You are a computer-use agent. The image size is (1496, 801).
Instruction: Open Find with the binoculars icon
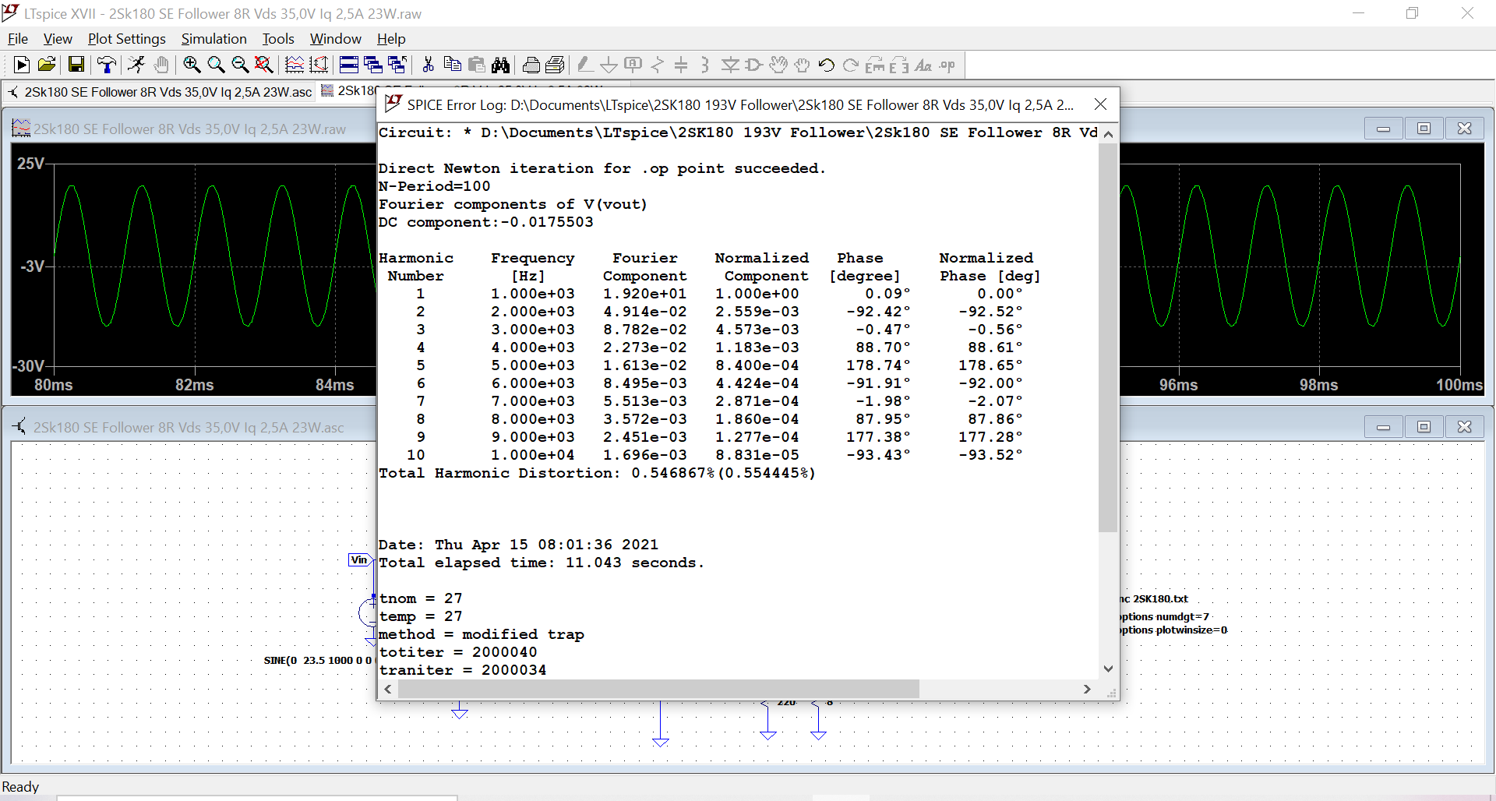click(501, 65)
